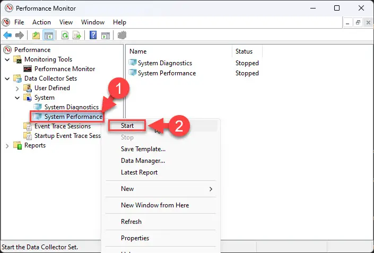Click MMC system icon beside File menu

[6, 22]
